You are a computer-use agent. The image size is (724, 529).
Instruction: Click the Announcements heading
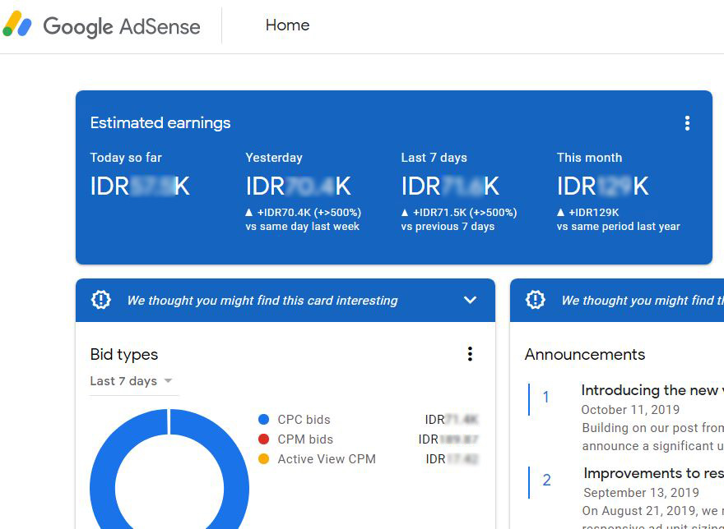(585, 354)
